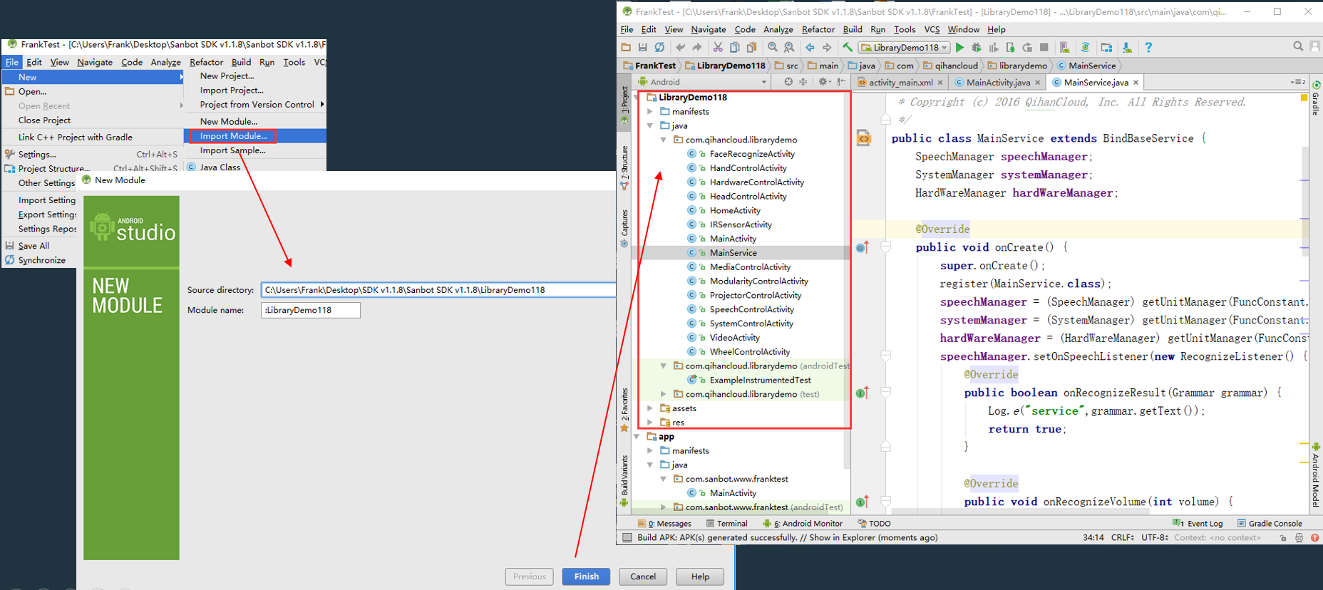
Task: Click Cancel in the New Module dialog
Action: click(x=643, y=576)
